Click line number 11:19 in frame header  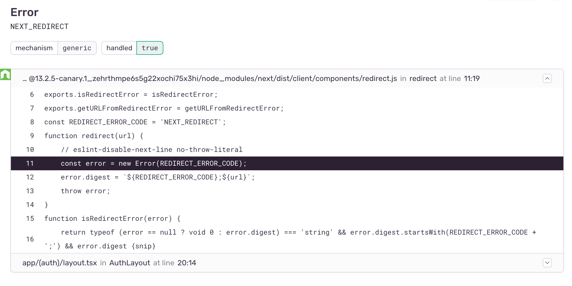coord(472,78)
